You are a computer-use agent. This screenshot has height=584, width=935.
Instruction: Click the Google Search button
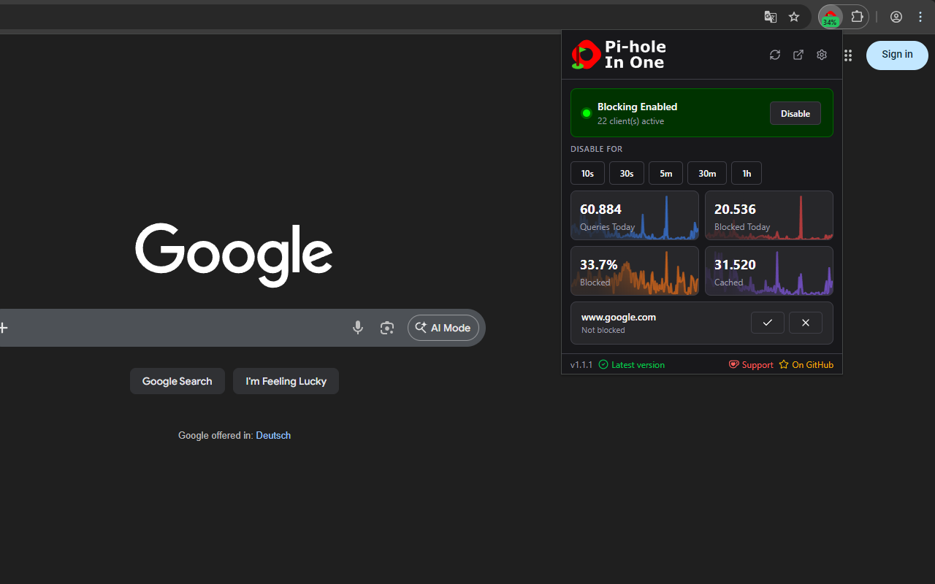tap(177, 381)
